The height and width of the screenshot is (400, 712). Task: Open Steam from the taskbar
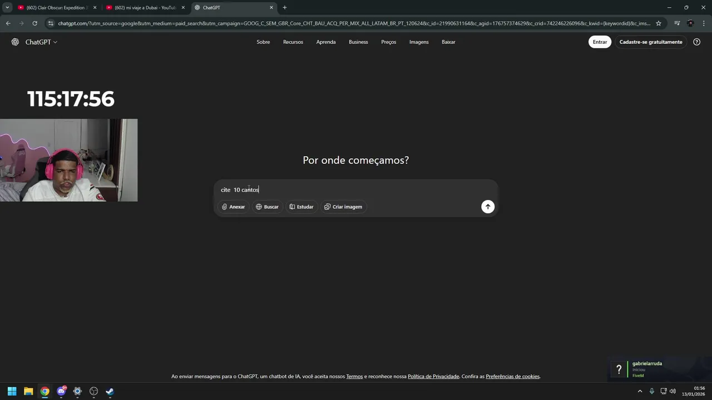(x=110, y=391)
